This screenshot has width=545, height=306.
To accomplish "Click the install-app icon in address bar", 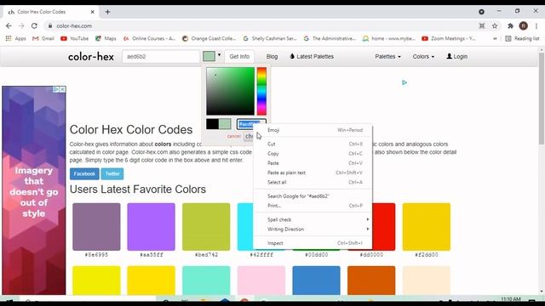I will tap(482, 26).
